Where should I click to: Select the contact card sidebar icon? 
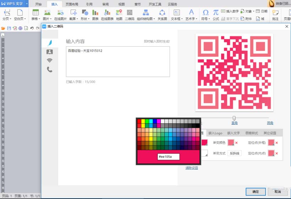[x=50, y=52]
